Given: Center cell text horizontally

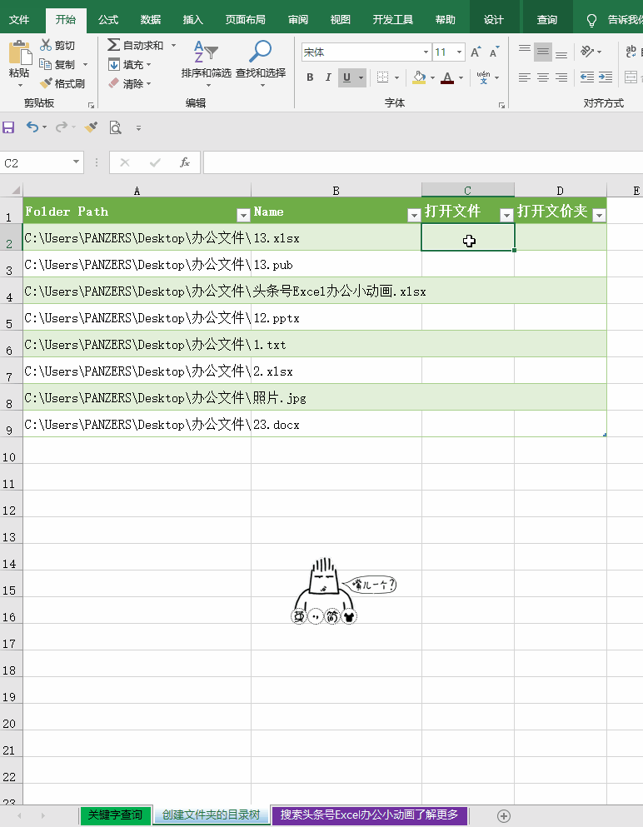Looking at the screenshot, I should point(543,77).
